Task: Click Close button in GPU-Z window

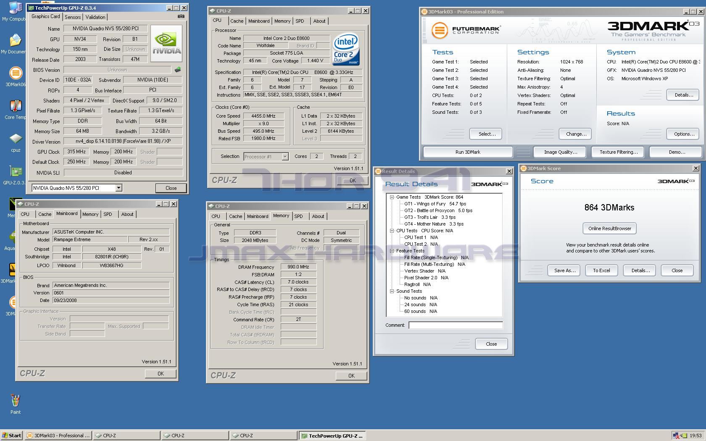Action: [x=171, y=188]
